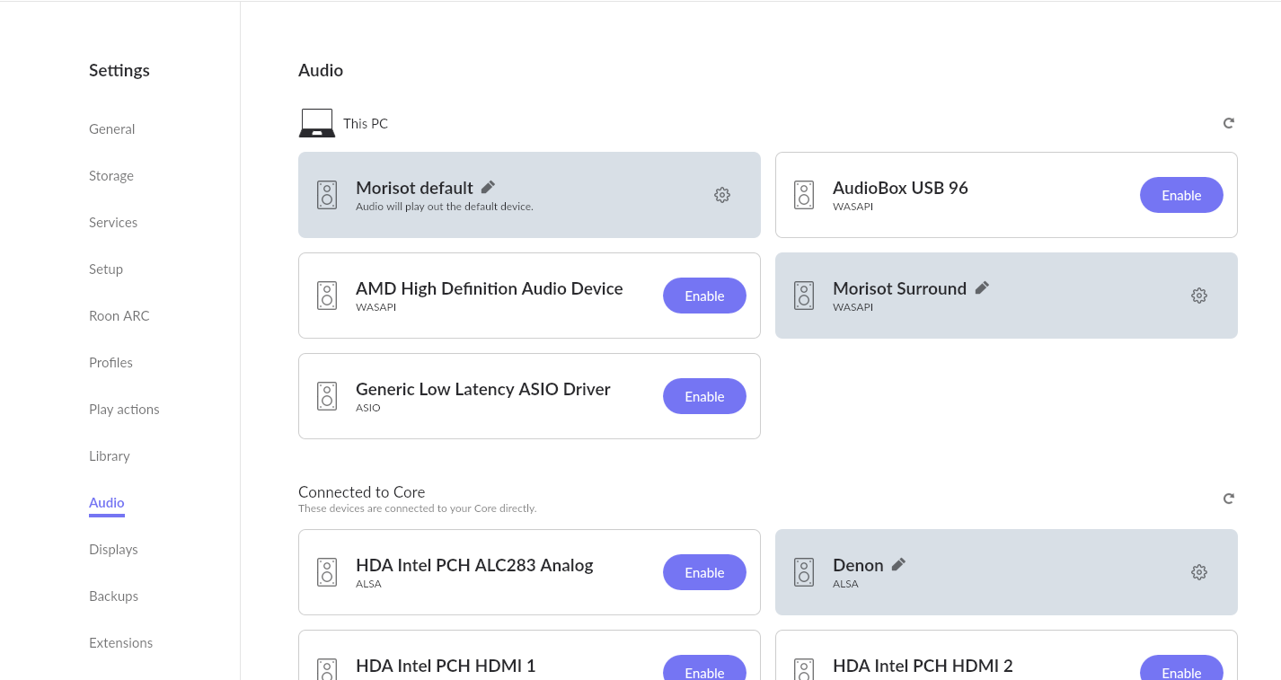1281x680 pixels.
Task: Open settings gear for Morisot Surround
Action: click(1198, 296)
